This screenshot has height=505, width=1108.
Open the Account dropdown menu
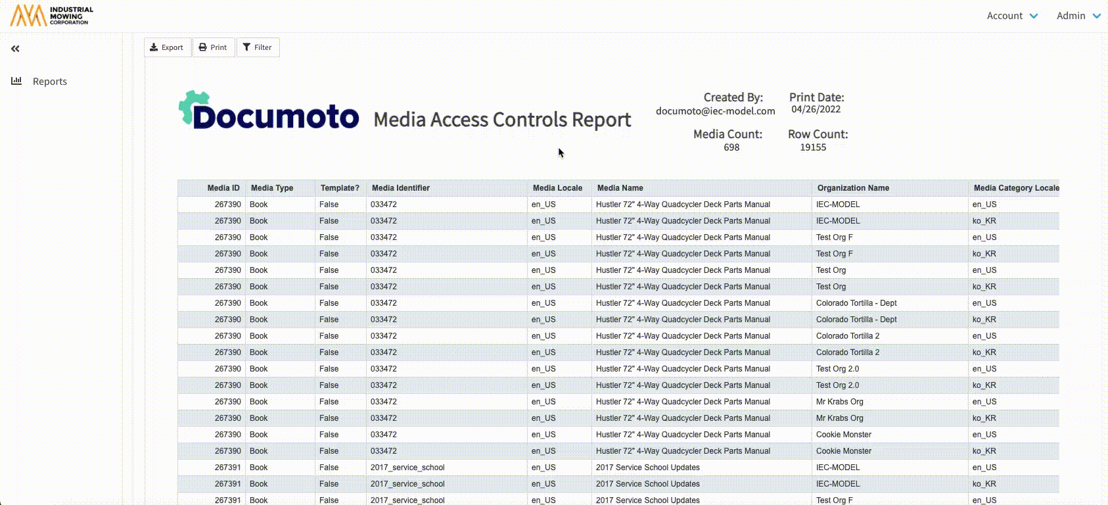point(1011,16)
